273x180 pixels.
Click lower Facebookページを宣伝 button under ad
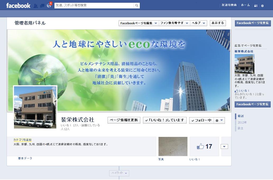(x=252, y=104)
